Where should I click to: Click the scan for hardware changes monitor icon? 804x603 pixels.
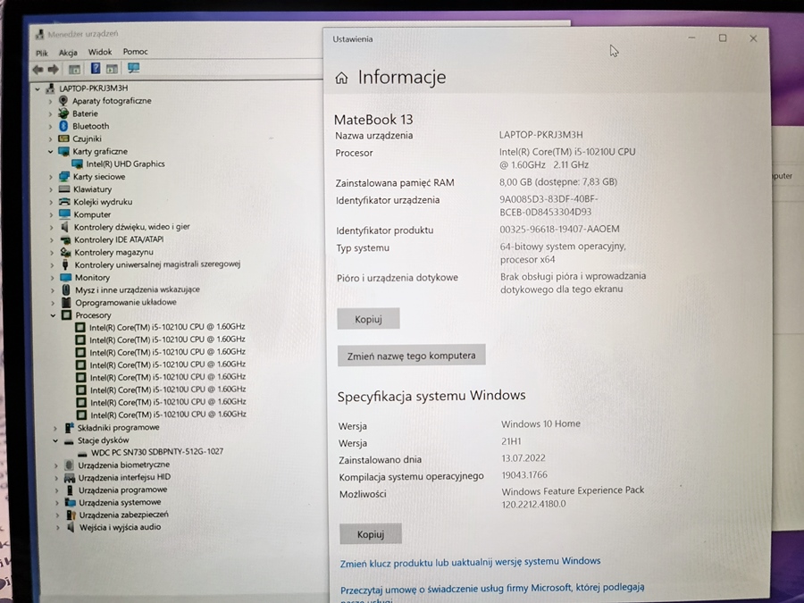click(133, 68)
